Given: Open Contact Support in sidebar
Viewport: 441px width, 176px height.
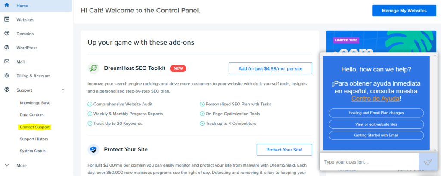Looking at the screenshot, I should (x=34, y=127).
